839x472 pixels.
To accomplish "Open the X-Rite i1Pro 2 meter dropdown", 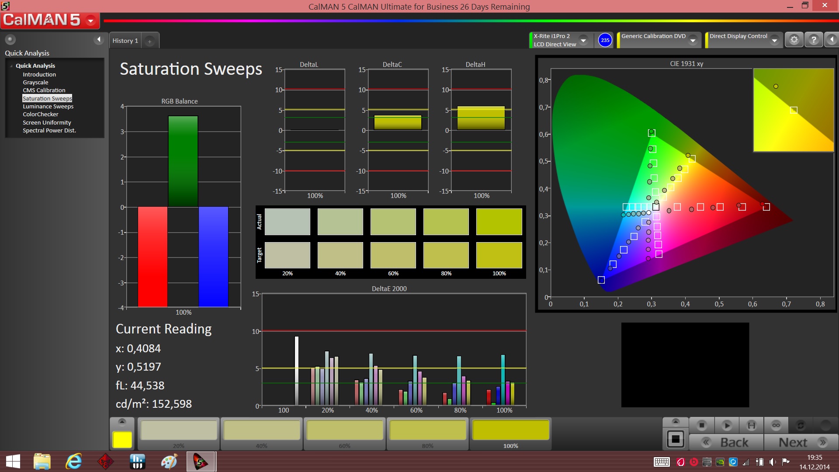I will tap(583, 40).
